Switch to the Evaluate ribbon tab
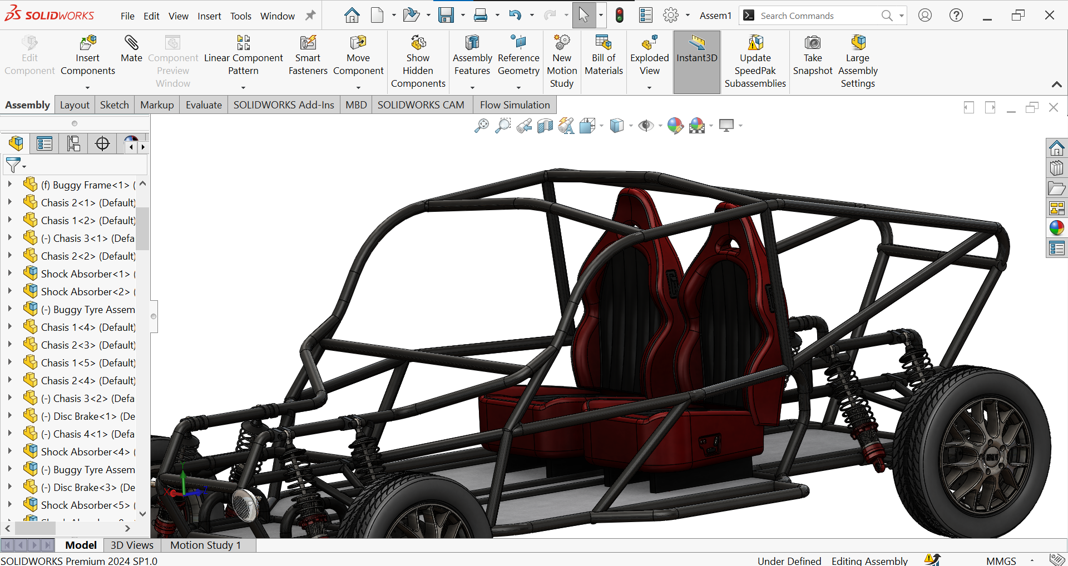The height and width of the screenshot is (566, 1068). 204,105
